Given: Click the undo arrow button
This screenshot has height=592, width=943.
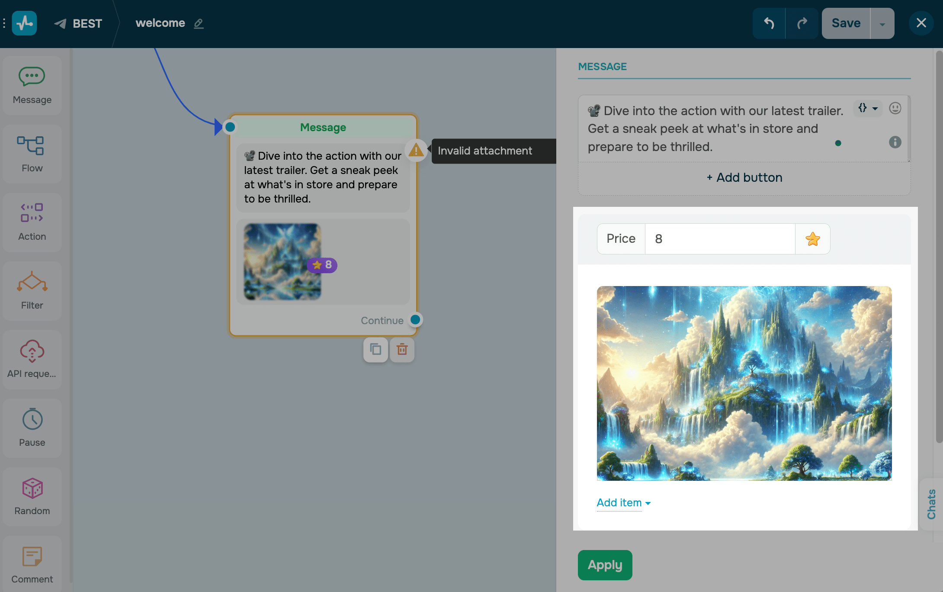Looking at the screenshot, I should point(769,23).
